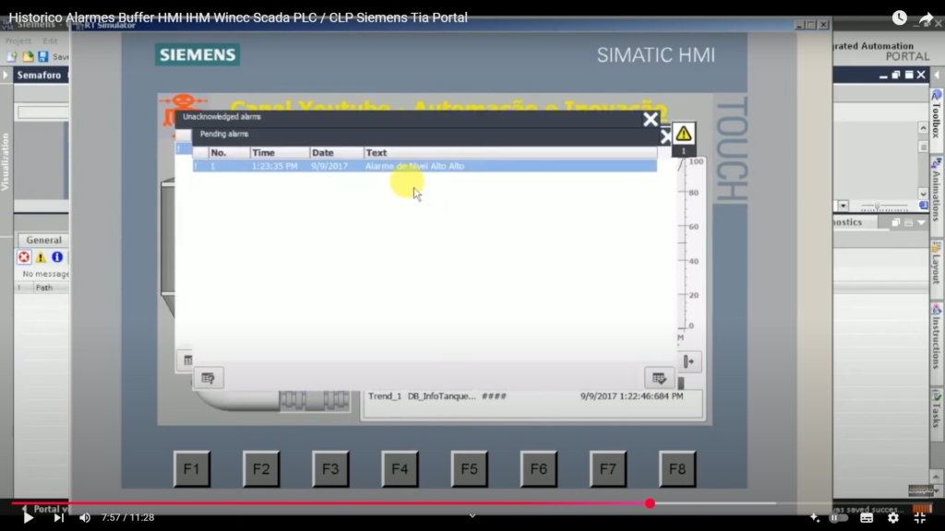
Task: Click the Path column header in messages
Action: click(44, 288)
